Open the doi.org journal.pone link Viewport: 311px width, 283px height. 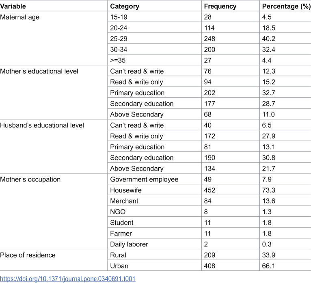coord(68,279)
